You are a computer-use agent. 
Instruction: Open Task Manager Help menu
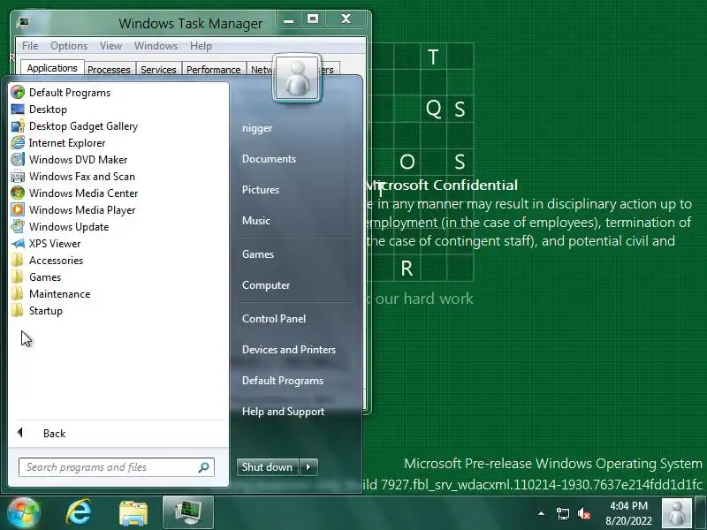[201, 46]
